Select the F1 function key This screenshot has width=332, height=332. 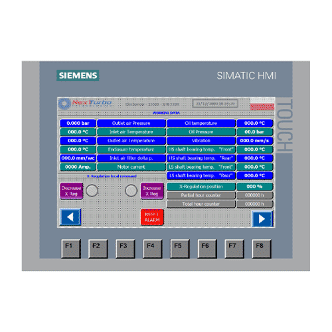click(71, 248)
